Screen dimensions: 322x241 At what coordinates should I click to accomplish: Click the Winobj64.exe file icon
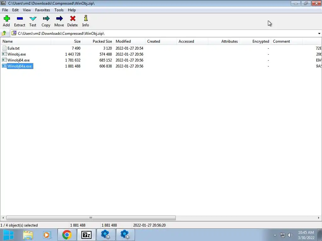click(4, 60)
